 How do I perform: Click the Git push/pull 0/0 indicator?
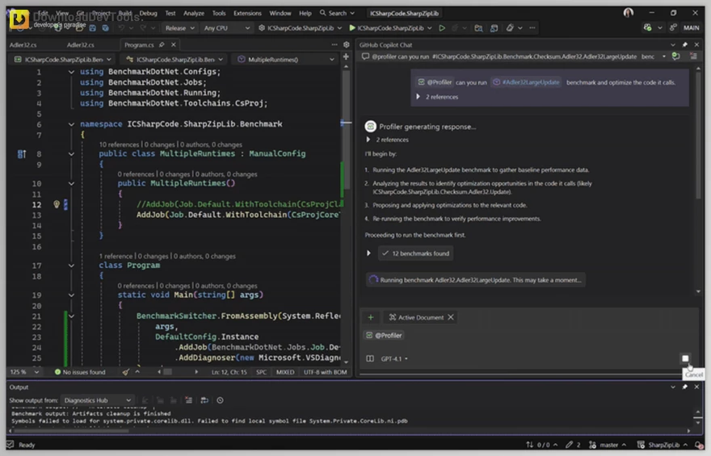[x=541, y=445]
